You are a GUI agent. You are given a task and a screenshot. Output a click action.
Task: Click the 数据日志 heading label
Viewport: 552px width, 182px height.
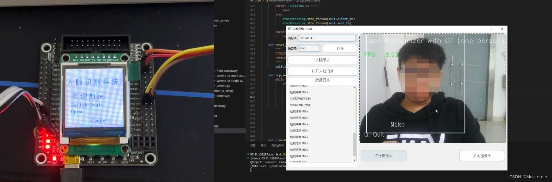coord(323,80)
